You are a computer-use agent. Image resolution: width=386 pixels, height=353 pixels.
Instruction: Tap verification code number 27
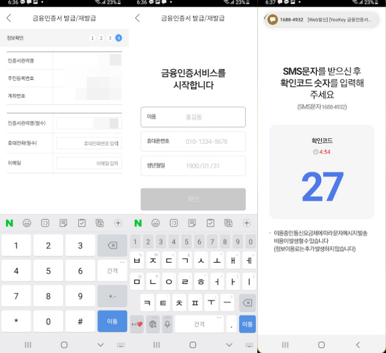click(322, 186)
